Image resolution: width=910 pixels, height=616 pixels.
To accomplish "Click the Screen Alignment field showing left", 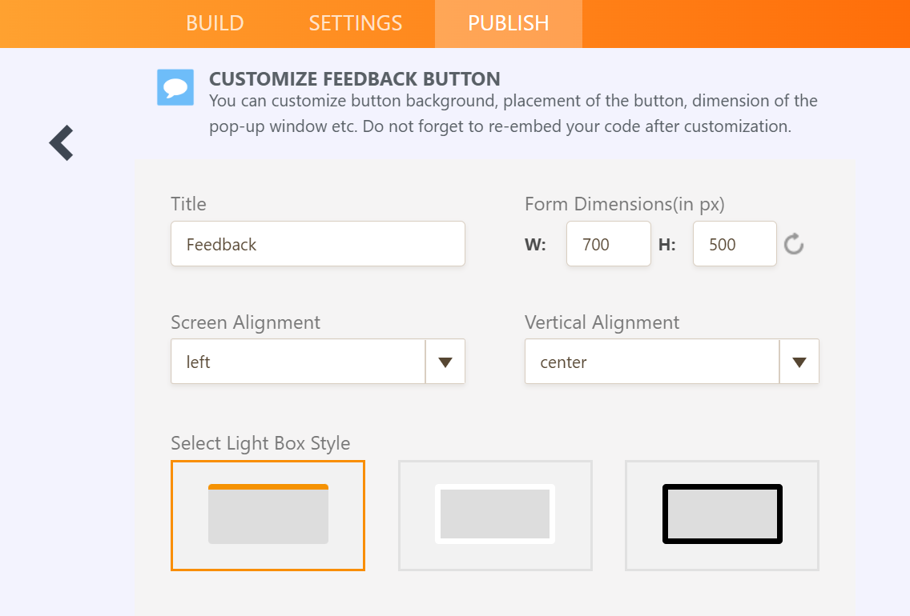I will tap(298, 362).
